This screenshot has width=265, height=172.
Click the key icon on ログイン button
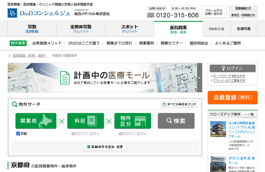click(223, 68)
